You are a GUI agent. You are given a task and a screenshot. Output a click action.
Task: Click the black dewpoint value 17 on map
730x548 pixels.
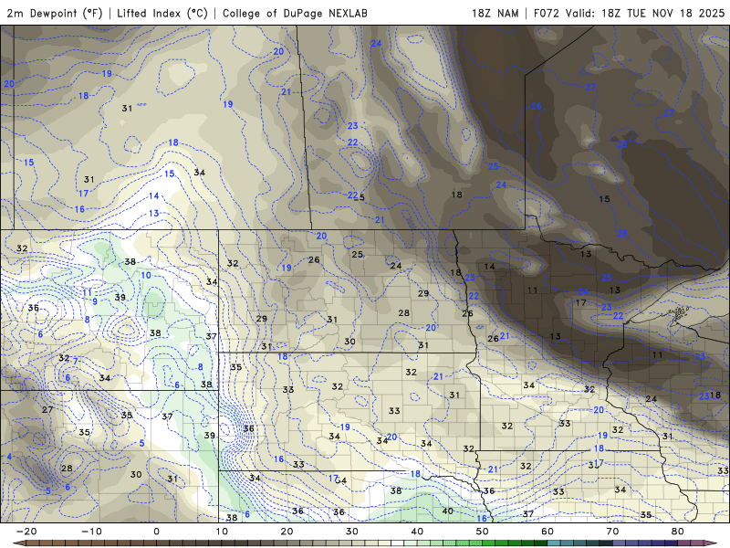(580, 303)
